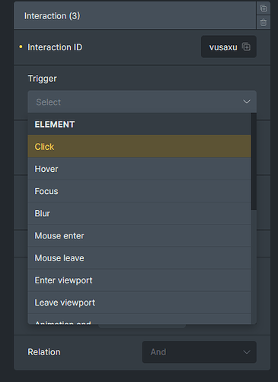Clone the interaction using the header duplicate icon
The image size is (278, 382).
point(264,8)
